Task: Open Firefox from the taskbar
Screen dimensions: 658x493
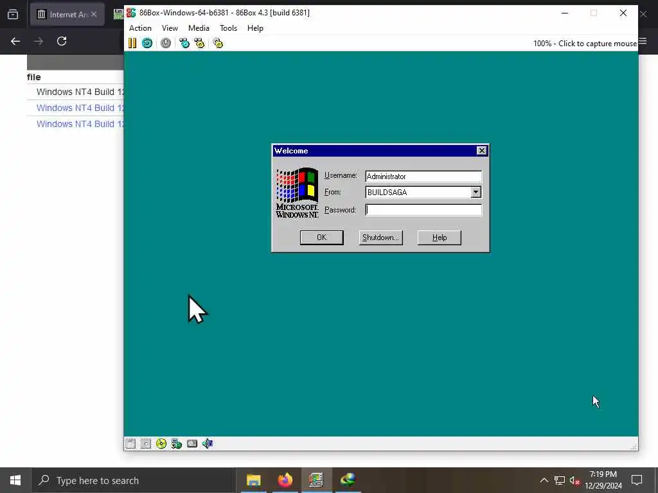Action: click(x=285, y=480)
